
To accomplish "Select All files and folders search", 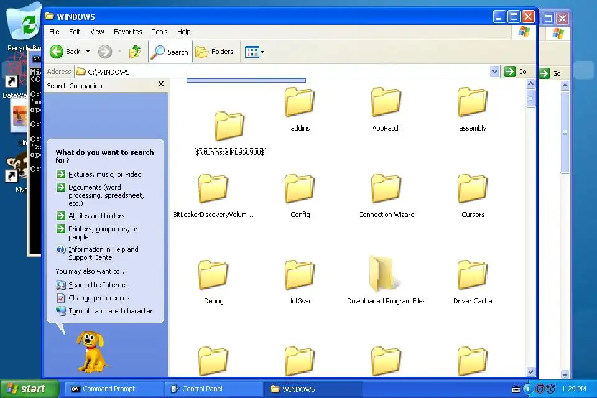I will point(96,216).
